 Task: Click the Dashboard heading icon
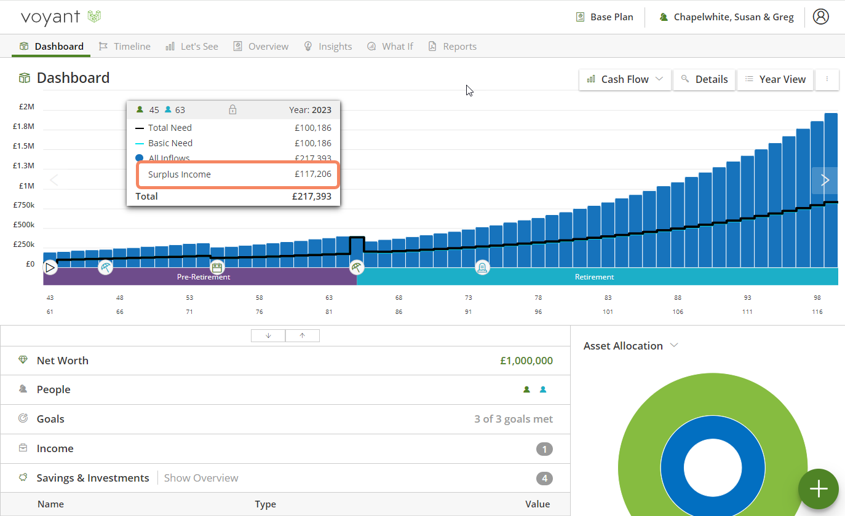click(25, 78)
